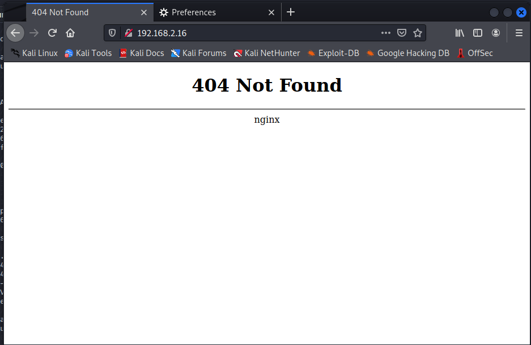This screenshot has height=345, width=531.
Task: Open a new tab
Action: click(x=291, y=12)
